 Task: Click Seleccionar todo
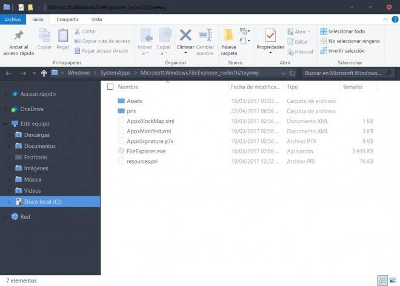click(x=342, y=32)
